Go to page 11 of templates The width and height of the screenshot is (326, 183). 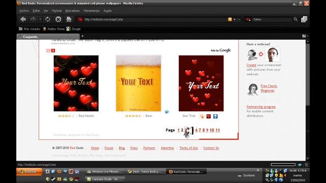[x=218, y=130]
